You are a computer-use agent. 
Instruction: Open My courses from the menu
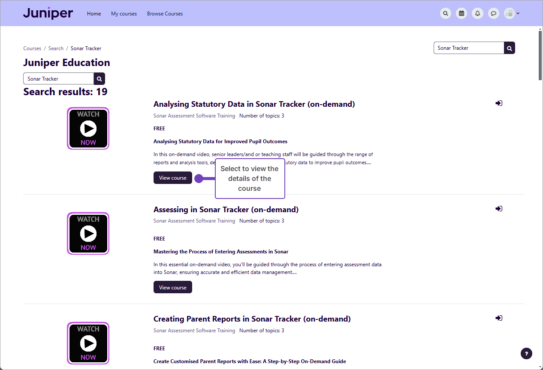tap(124, 13)
